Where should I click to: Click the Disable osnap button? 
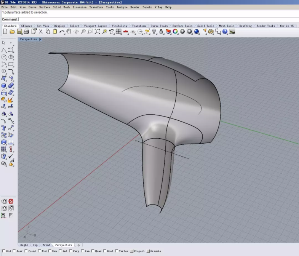(149, 251)
